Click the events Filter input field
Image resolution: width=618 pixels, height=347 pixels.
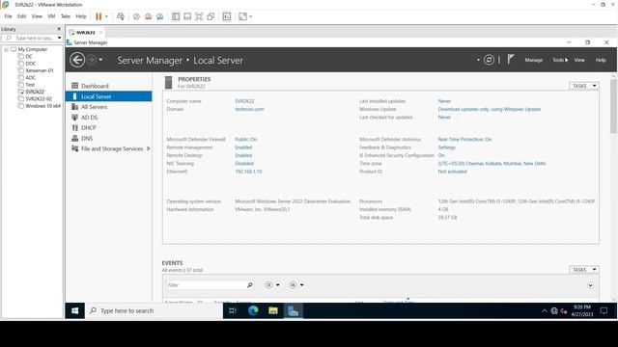pyautogui.click(x=206, y=285)
